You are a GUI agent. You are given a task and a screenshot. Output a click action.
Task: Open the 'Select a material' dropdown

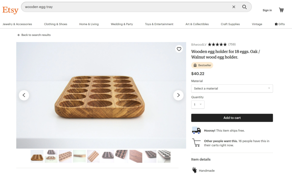point(232,88)
